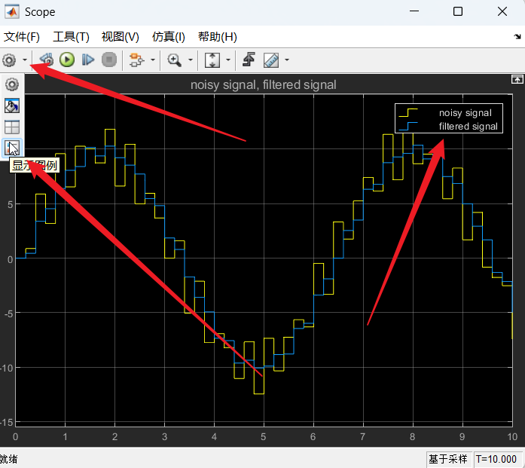The width and height of the screenshot is (525, 468).
Task: Open the 文件(F) menu
Action: click(22, 36)
